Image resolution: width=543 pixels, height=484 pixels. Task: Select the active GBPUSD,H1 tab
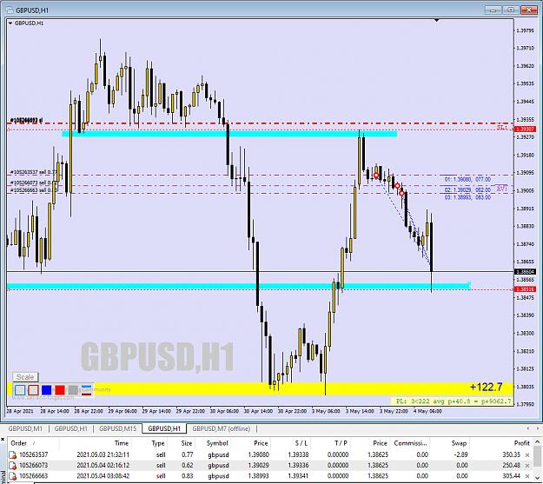point(164,428)
